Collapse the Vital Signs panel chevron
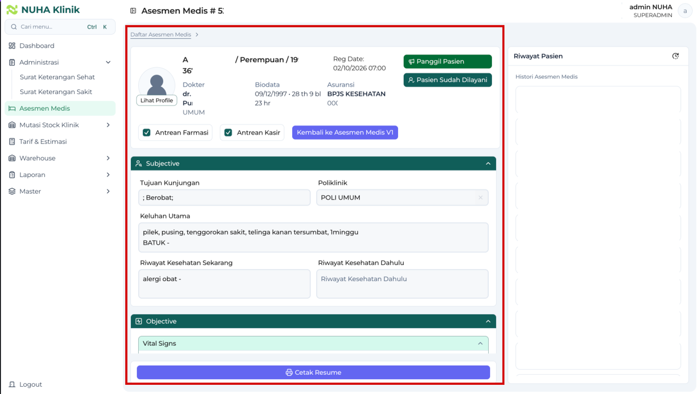 480,344
